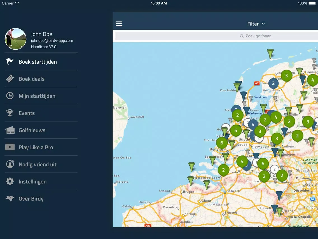Screen dimensions: 318x239
Task: Click the flag icon beside Boek starttijden
Action: (10, 61)
